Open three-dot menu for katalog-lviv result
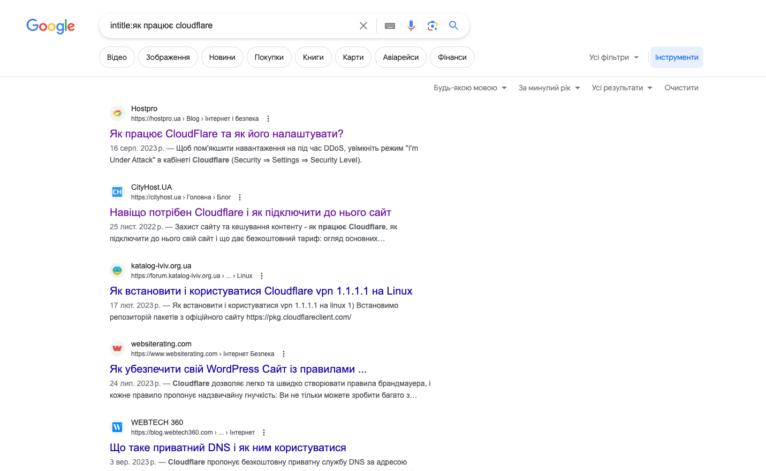Viewport: 766px width, 471px height. pyautogui.click(x=262, y=276)
